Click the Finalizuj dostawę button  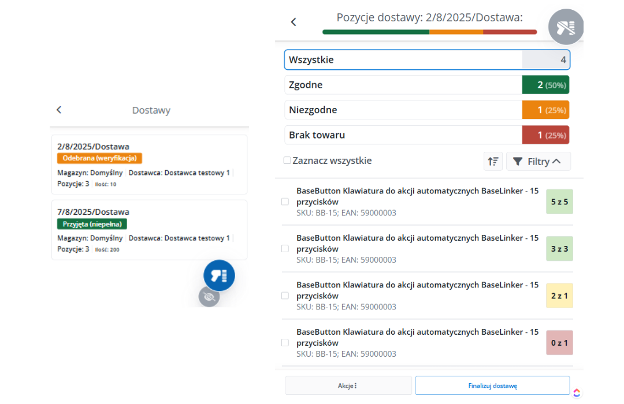point(492,386)
